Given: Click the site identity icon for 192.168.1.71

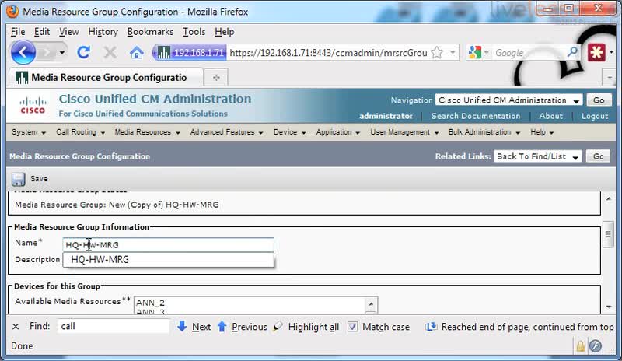Looking at the screenshot, I should pyautogui.click(x=190, y=52).
